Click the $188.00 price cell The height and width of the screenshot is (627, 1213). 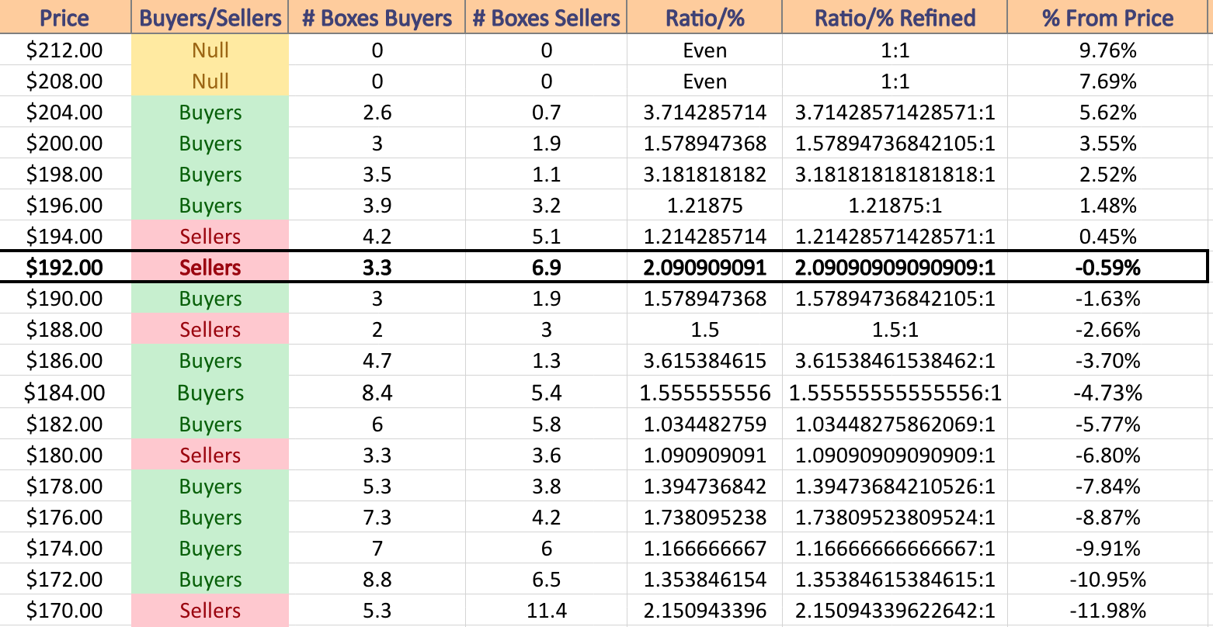click(x=65, y=330)
